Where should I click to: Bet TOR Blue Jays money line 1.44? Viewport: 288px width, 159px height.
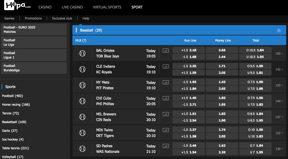(222, 57)
